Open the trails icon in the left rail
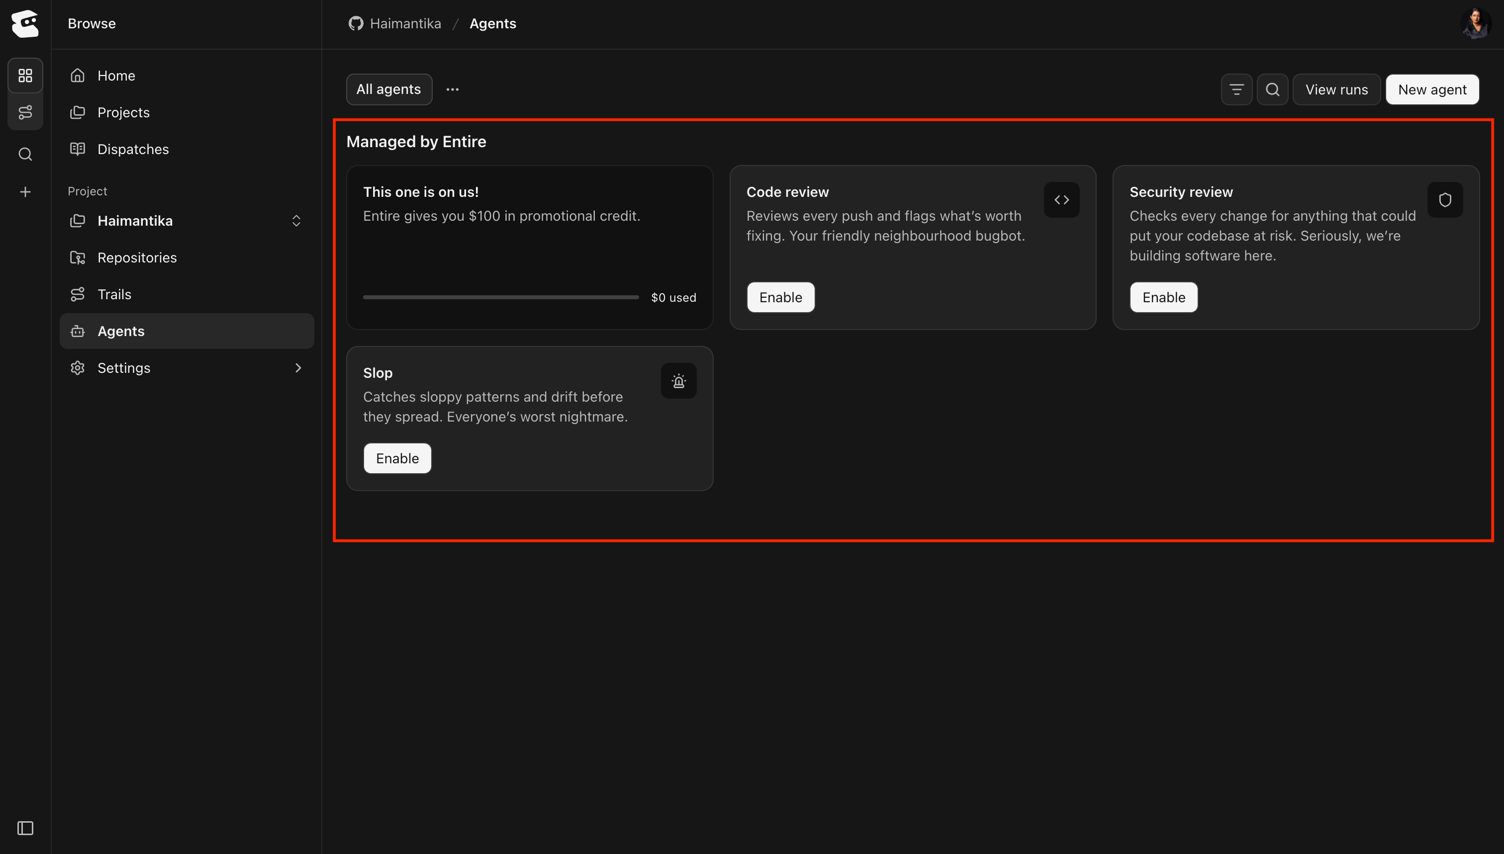Image resolution: width=1504 pixels, height=854 pixels. (25, 112)
